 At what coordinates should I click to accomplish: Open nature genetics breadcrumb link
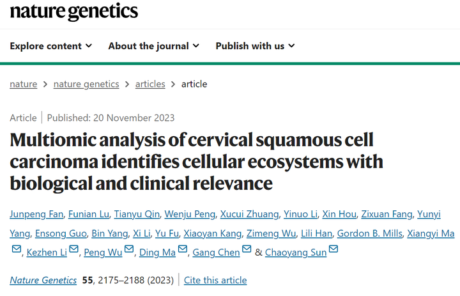click(86, 84)
